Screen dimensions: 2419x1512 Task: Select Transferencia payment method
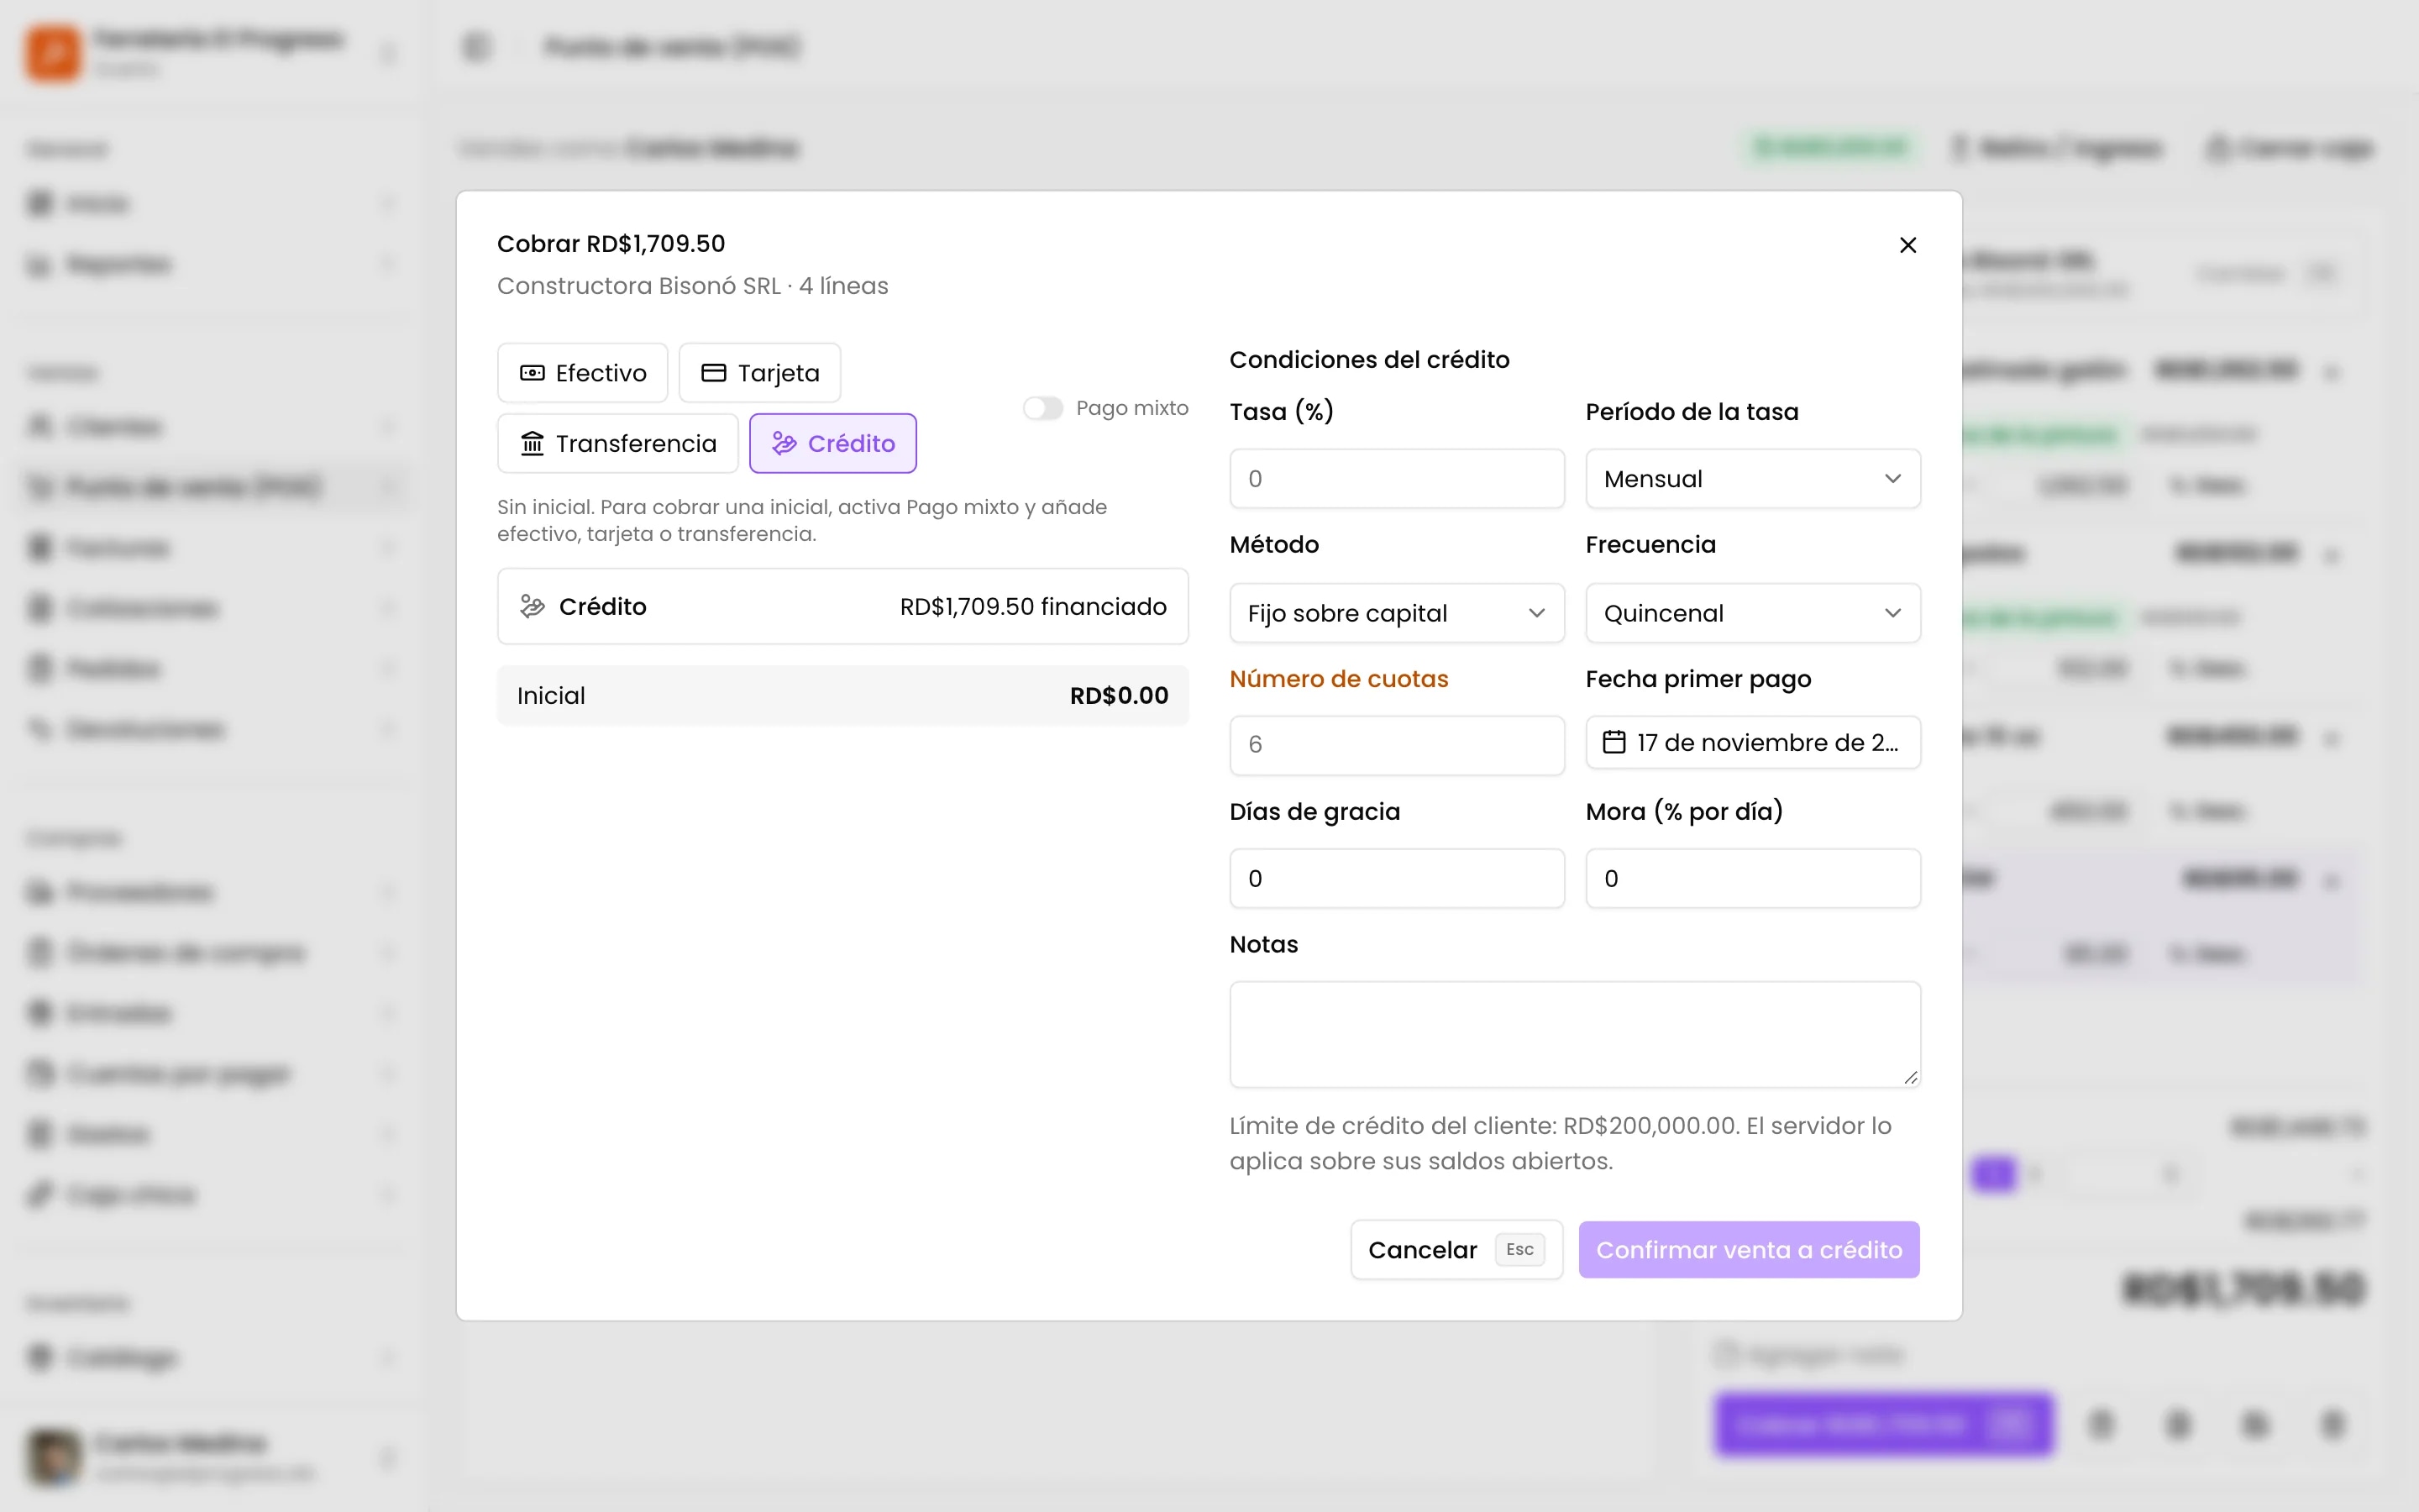tap(617, 443)
